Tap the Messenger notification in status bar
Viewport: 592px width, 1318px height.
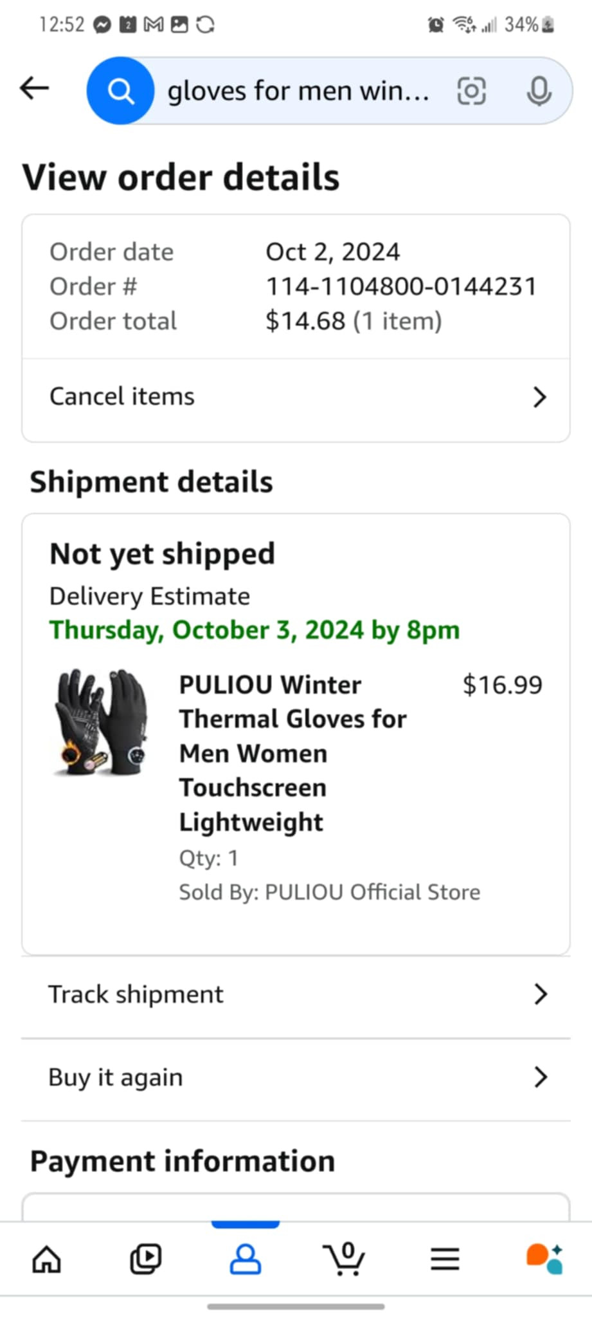(x=102, y=25)
